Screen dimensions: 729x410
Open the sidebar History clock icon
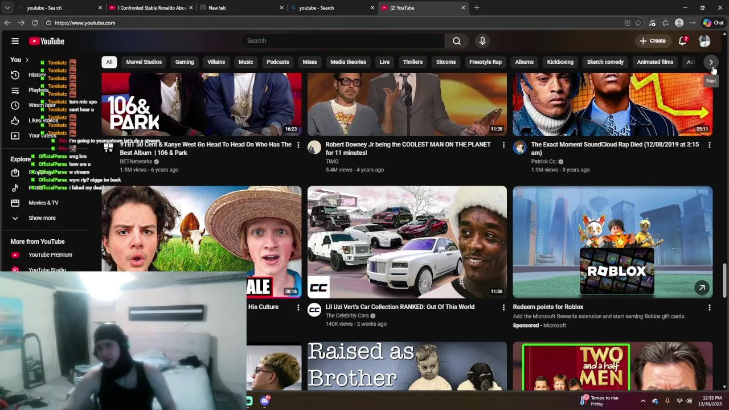pos(15,75)
